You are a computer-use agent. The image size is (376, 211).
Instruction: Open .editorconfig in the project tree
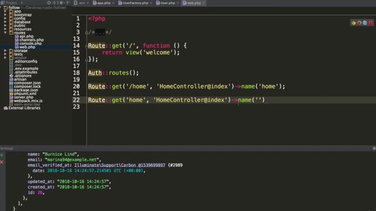click(x=26, y=62)
